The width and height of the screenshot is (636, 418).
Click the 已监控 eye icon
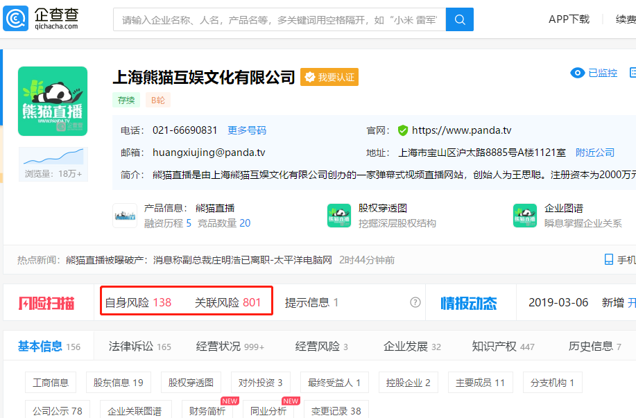577,73
